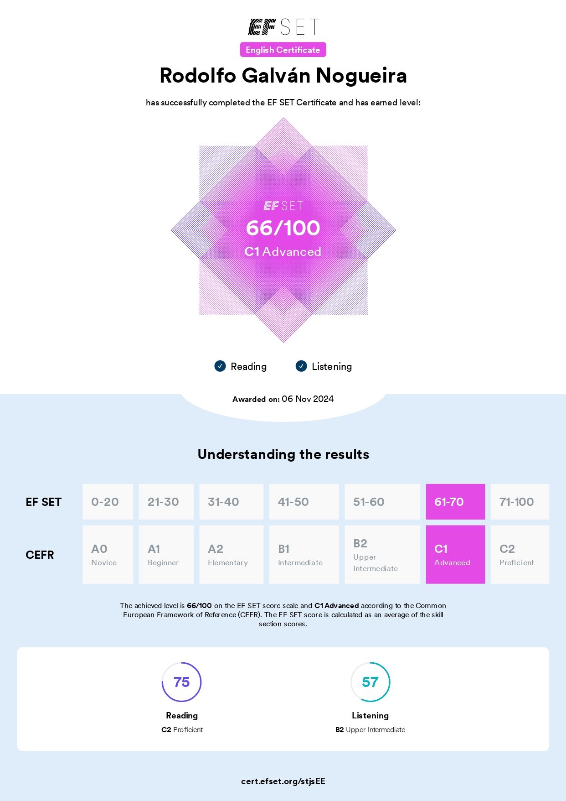Open the cert.efset.org/stjsEE link
This screenshot has width=566, height=801.
click(x=283, y=781)
